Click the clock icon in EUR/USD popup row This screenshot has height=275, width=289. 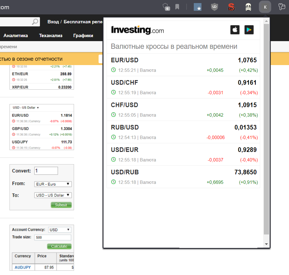coord(114,70)
